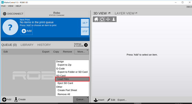The image size is (192, 104).
Task: Switch to the QUEUE (0) tab
Action: [9, 45]
